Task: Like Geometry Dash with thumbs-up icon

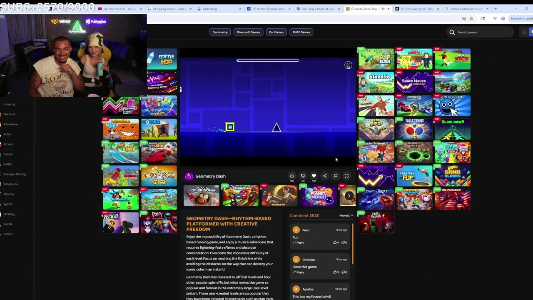Action: pos(292,176)
